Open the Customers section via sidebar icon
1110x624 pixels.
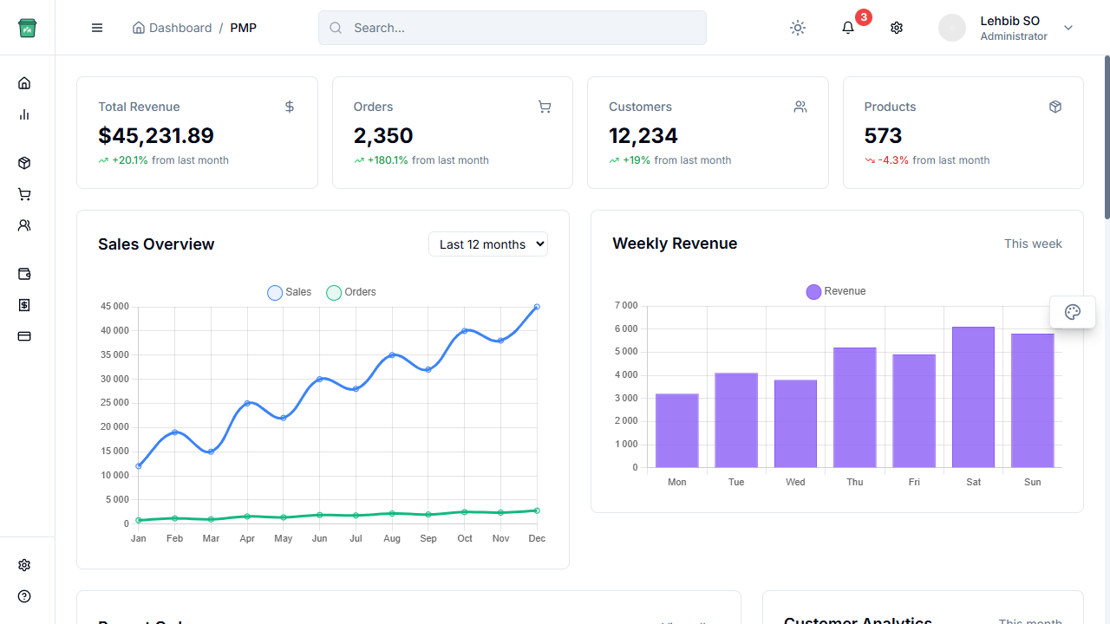(24, 225)
